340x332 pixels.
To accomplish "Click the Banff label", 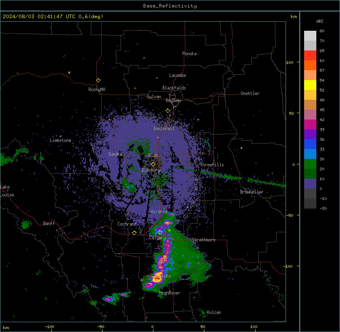I will pos(49,224).
